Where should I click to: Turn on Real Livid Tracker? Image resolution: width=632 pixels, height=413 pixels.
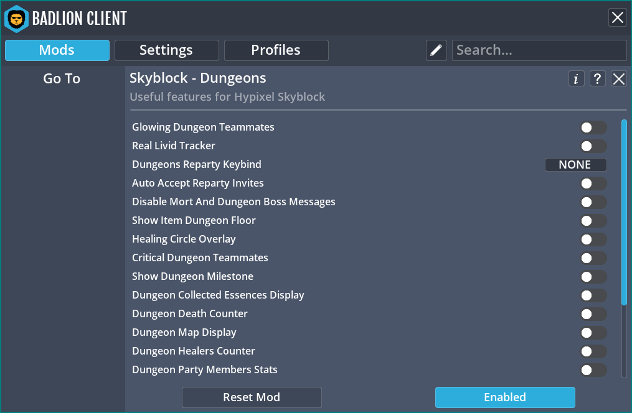593,146
